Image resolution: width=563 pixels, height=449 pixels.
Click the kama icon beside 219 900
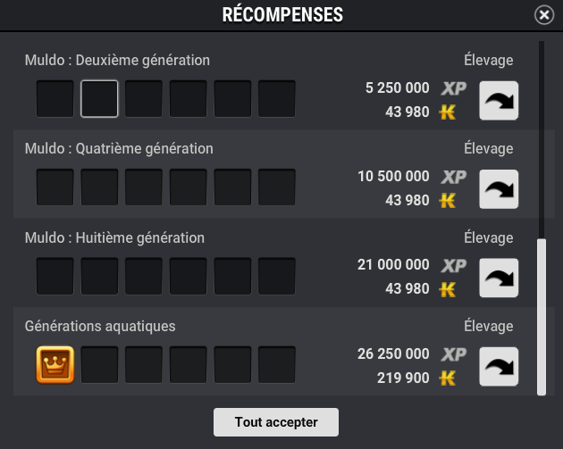[448, 378]
